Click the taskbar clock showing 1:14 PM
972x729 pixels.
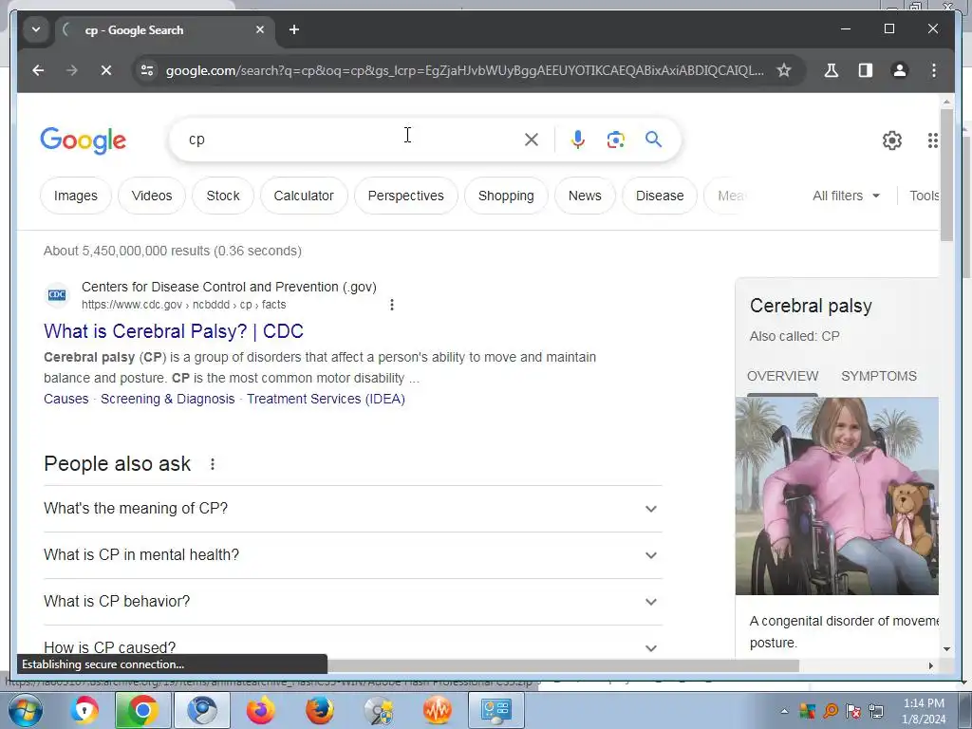pos(924,711)
